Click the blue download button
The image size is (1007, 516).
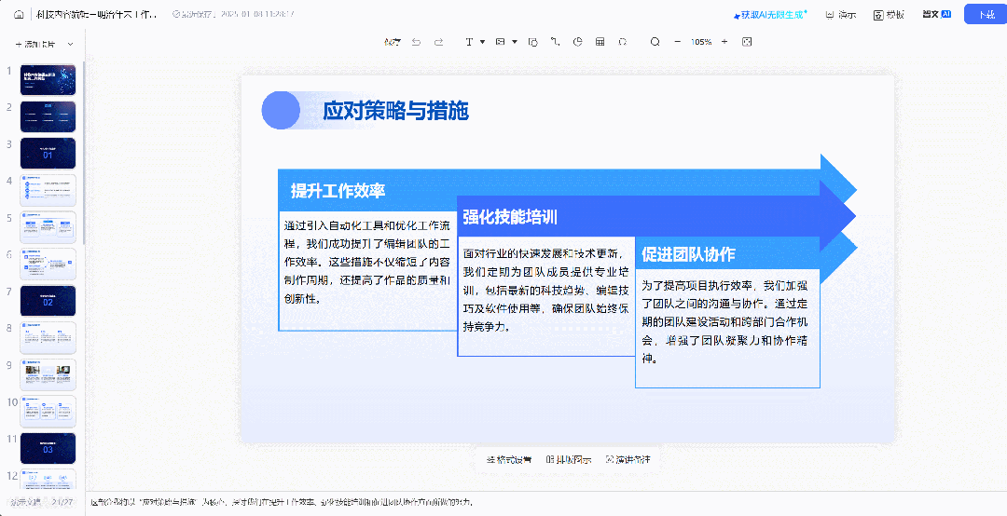pos(985,14)
